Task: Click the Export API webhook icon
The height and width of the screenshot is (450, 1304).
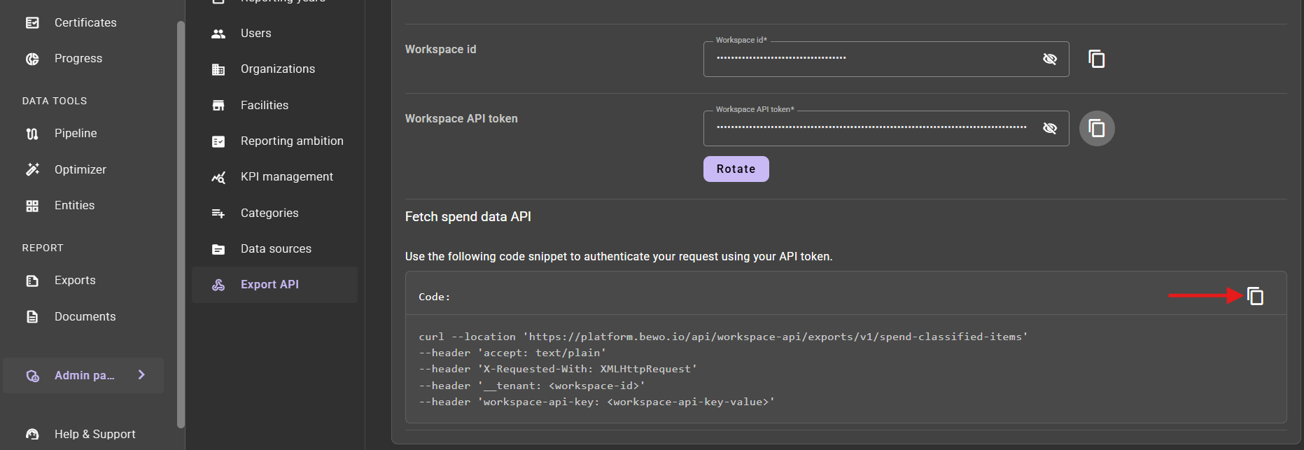Action: 218,285
